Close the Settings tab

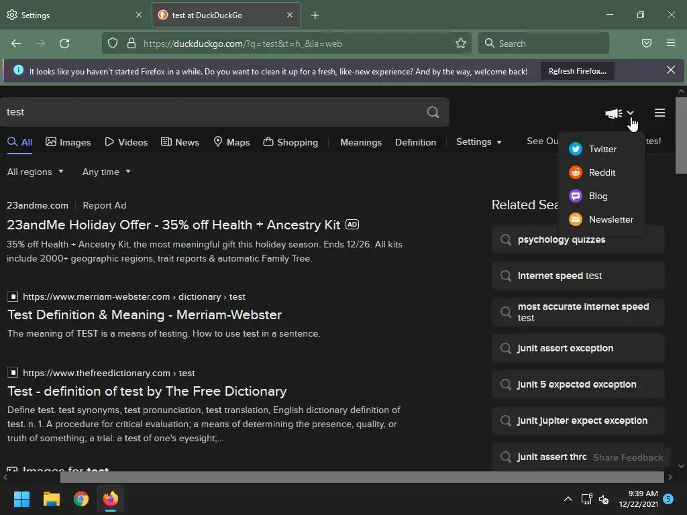coord(139,15)
